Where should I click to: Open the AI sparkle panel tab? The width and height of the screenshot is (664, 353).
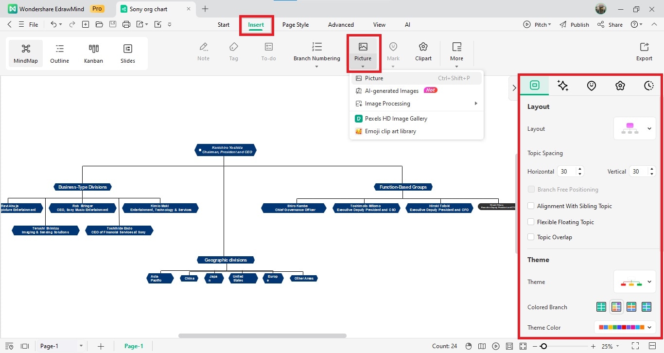tap(563, 86)
